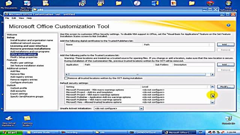The image size is (240, 135).
Task: Select Remove previous installations
Action: click(30, 49)
